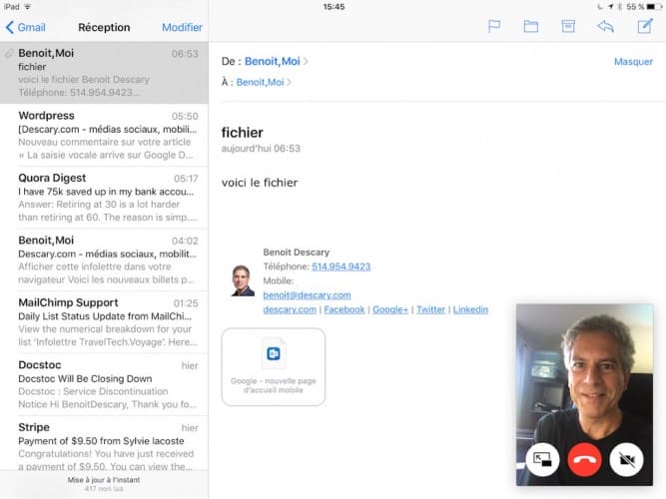Viewport: 666px width, 499px height.
Task: Tap Masquer to hide header details
Action: (633, 62)
